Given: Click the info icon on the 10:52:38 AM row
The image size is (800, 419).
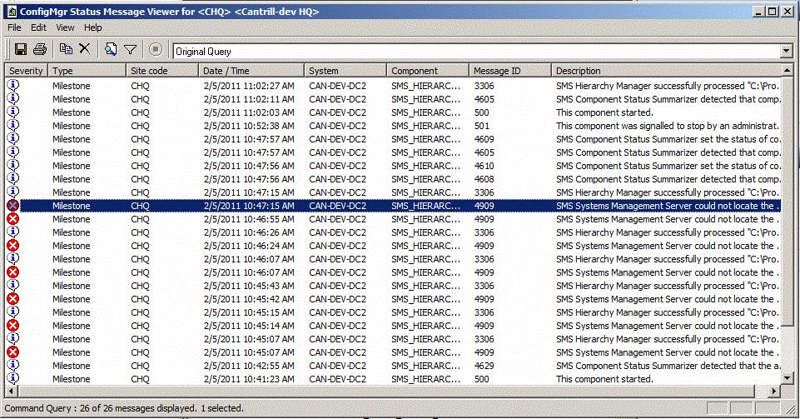Looking at the screenshot, I should pyautogui.click(x=13, y=125).
